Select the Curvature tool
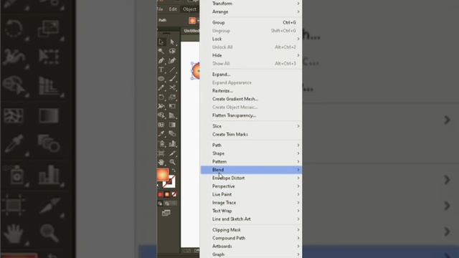 click(x=172, y=60)
